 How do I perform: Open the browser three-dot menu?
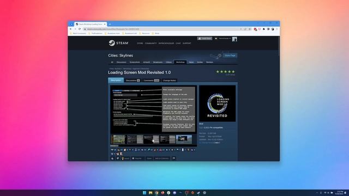coord(277,29)
